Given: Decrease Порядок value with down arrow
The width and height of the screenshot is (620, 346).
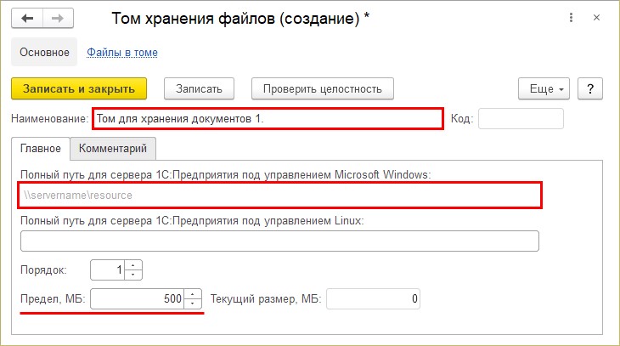Looking at the screenshot, I should 134,275.
